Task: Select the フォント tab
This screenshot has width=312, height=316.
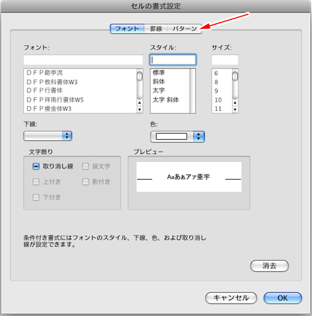Action: point(127,29)
